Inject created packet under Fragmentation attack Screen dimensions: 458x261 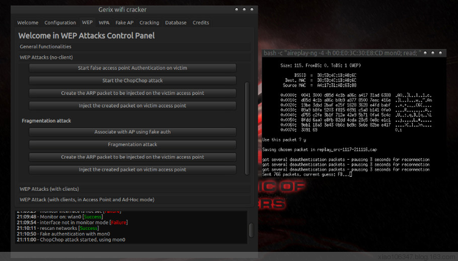133,170
